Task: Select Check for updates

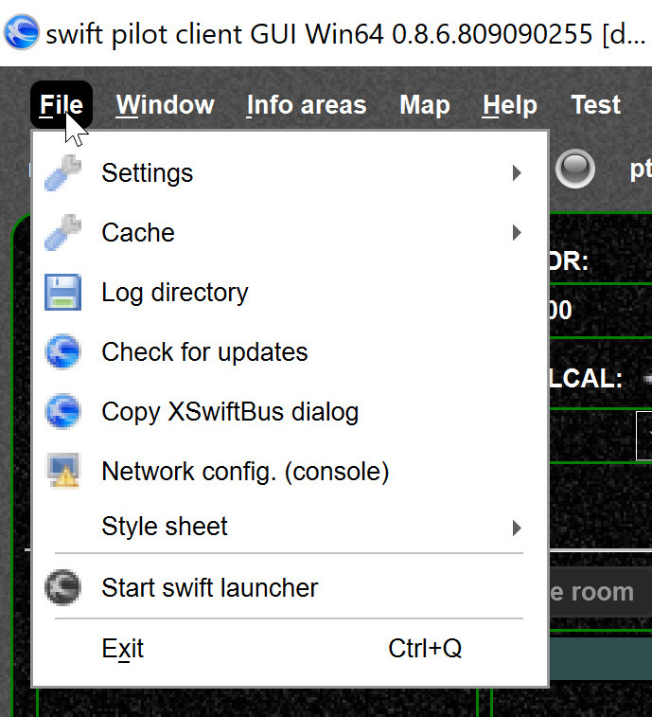Action: point(290,351)
